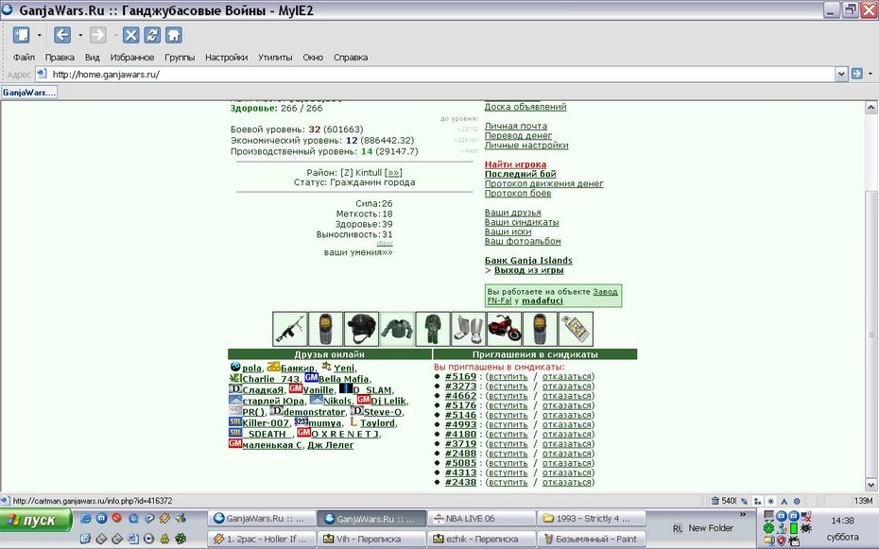
Task: Switch to NBA LIVE 06 taskbar window
Action: 481,519
